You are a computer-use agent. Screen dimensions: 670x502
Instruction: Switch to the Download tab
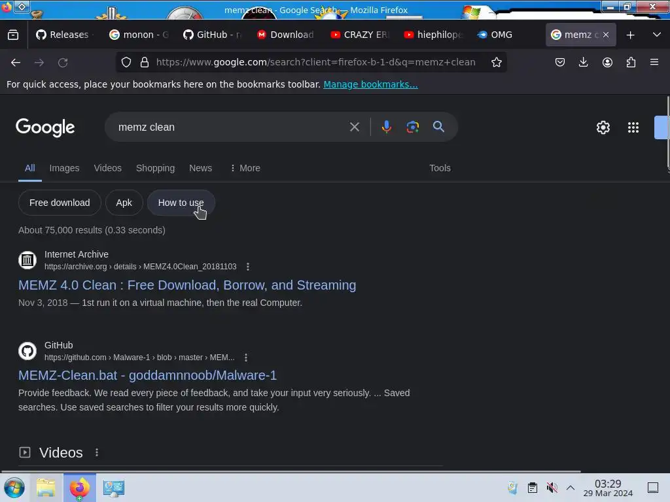click(x=285, y=35)
